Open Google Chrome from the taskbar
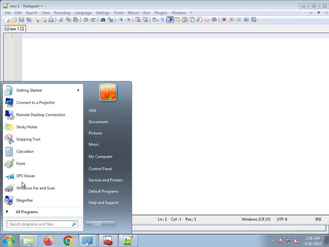Image resolution: width=329 pixels, height=247 pixels. point(68,241)
